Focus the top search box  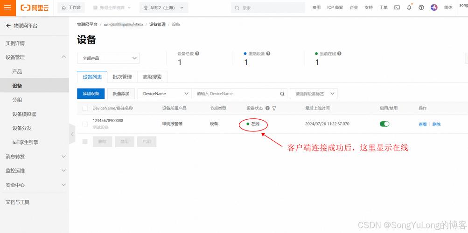pyautogui.click(x=268, y=8)
